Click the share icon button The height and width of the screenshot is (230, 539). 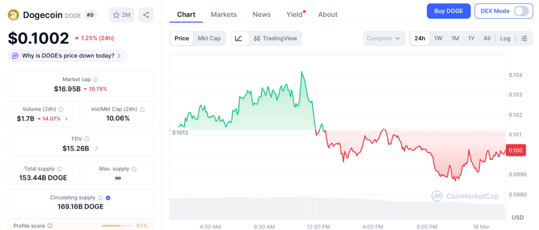click(146, 15)
